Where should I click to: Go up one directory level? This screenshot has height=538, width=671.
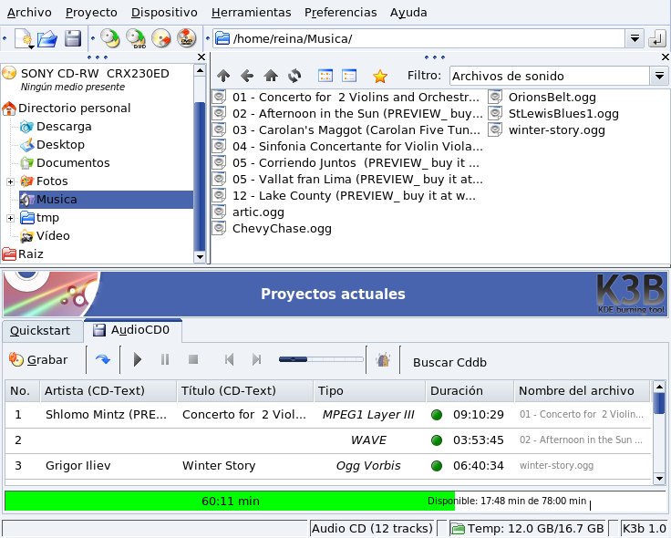[223, 77]
